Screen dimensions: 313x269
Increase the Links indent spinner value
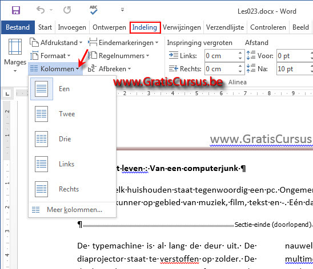[240, 53]
